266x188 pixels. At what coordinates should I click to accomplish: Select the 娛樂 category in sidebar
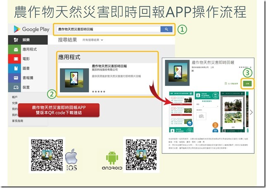28,40
